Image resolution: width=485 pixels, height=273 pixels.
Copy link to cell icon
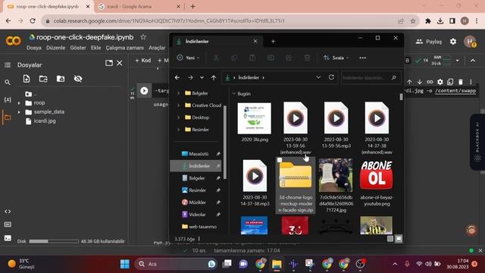tap(430, 82)
